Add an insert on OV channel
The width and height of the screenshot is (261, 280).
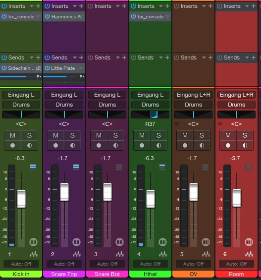[x=210, y=6]
